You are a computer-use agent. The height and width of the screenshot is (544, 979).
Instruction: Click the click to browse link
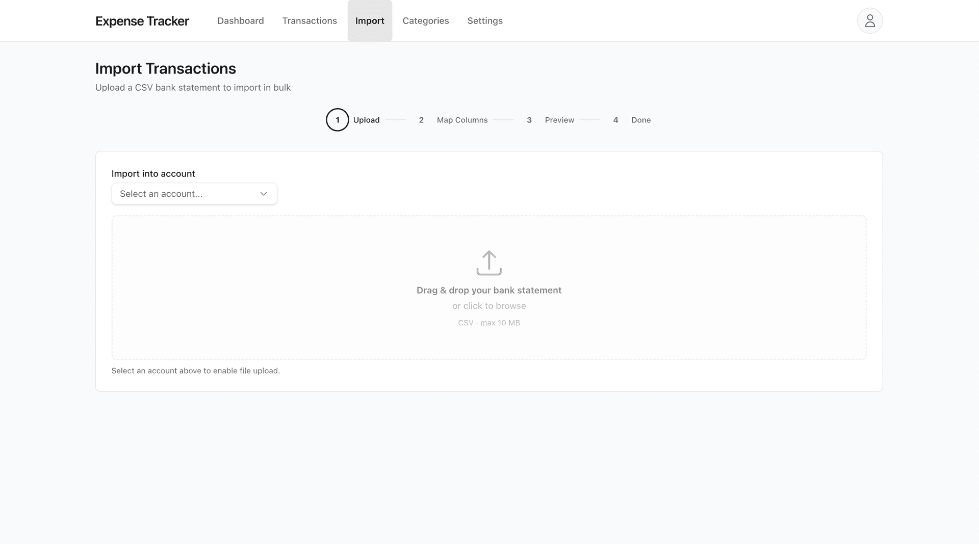[489, 305]
